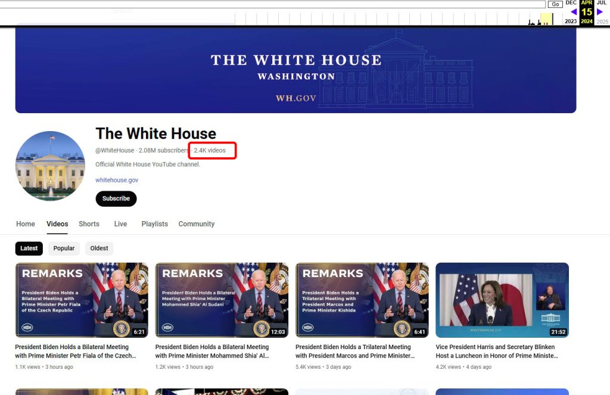Sort videos by Popular
Screen dimensions: 610x395
(x=64, y=248)
